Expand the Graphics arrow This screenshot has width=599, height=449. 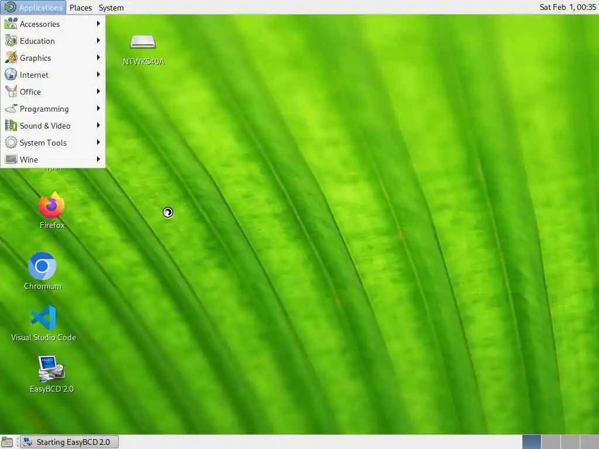[x=98, y=57]
